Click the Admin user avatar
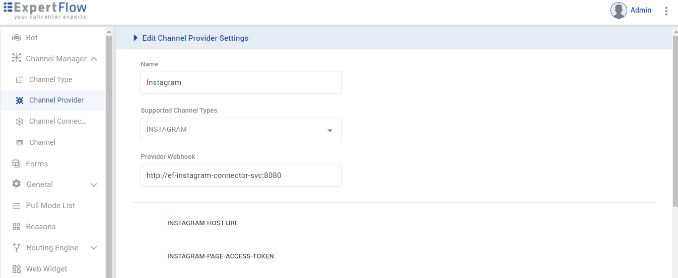The image size is (678, 278). 619,10
